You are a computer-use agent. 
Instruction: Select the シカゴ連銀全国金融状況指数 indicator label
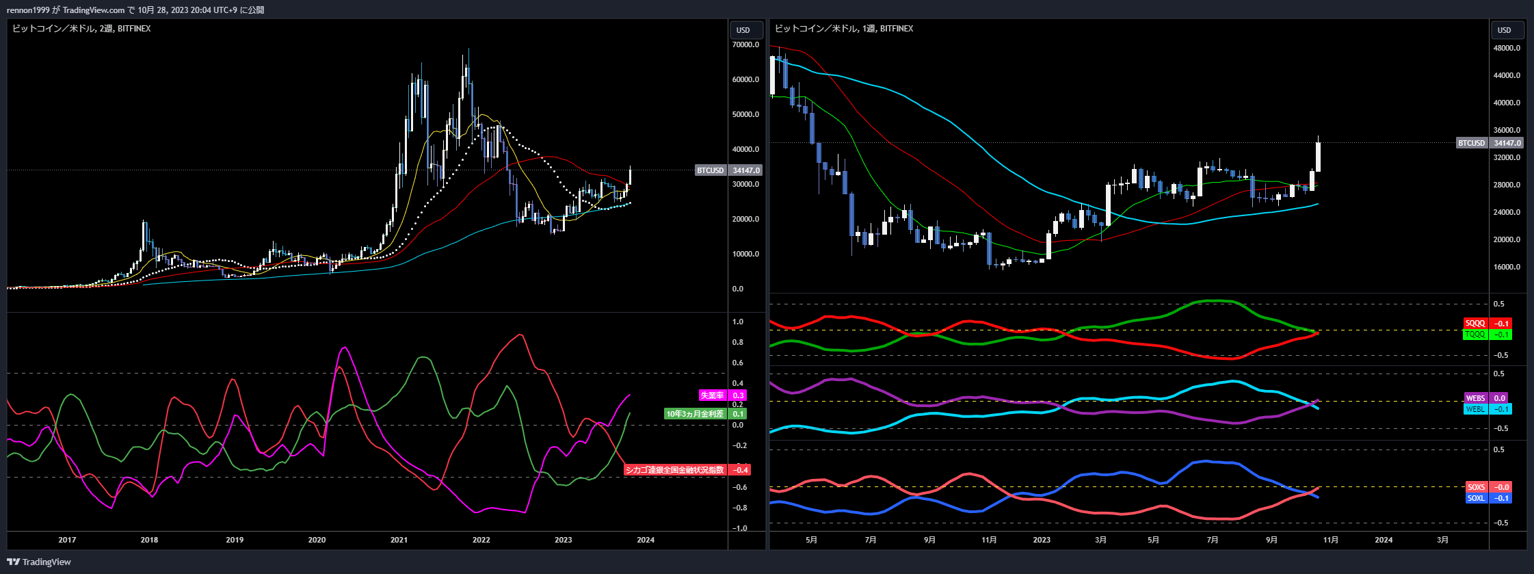(675, 470)
